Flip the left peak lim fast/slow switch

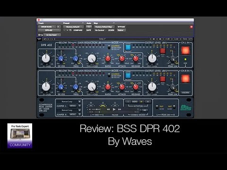(x=157, y=107)
